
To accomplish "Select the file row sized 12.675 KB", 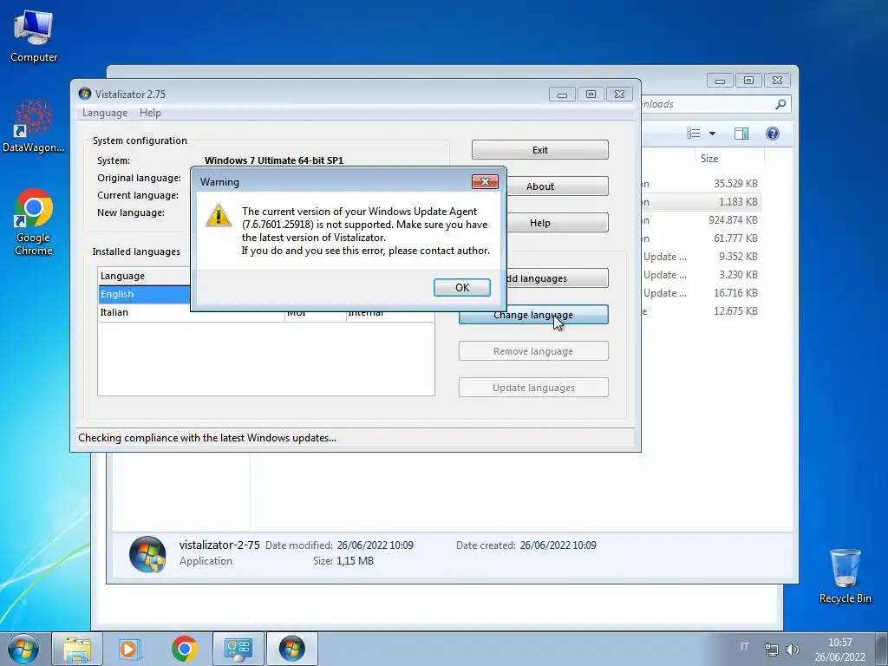I will 700,311.
